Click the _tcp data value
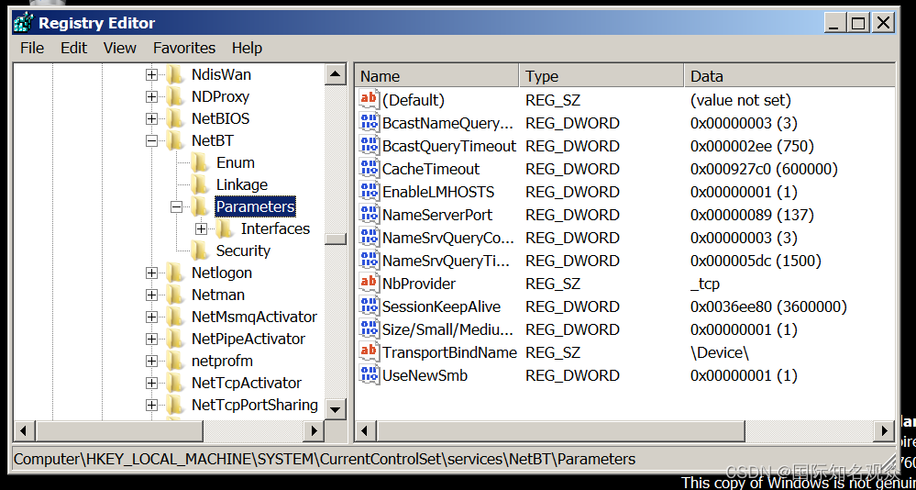 [x=704, y=284]
